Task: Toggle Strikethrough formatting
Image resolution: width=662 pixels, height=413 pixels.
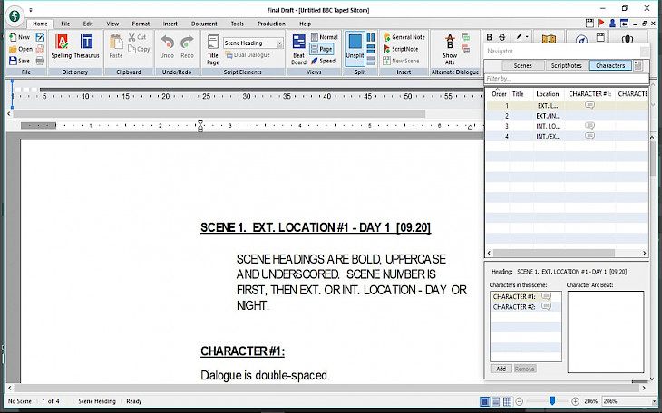Action: (x=502, y=37)
